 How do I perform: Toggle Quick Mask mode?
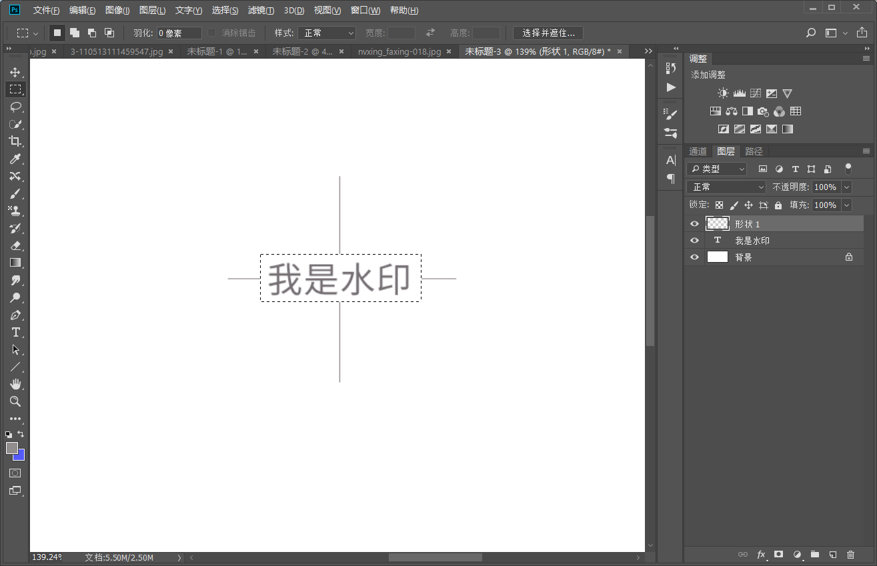coord(15,473)
